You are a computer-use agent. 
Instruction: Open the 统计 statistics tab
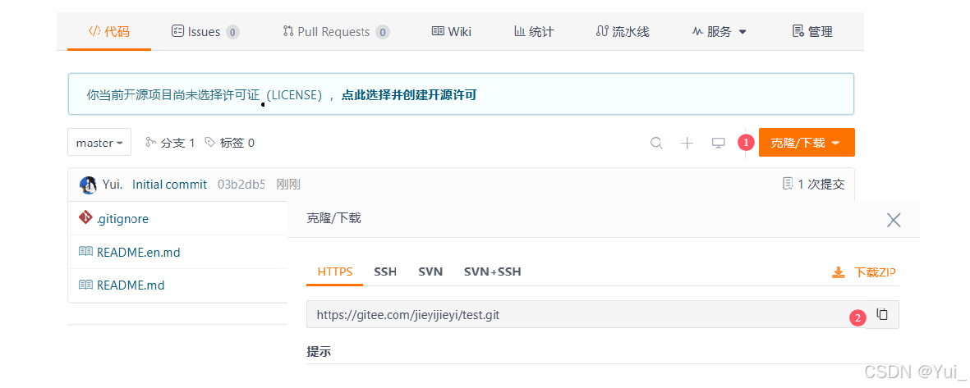534,31
